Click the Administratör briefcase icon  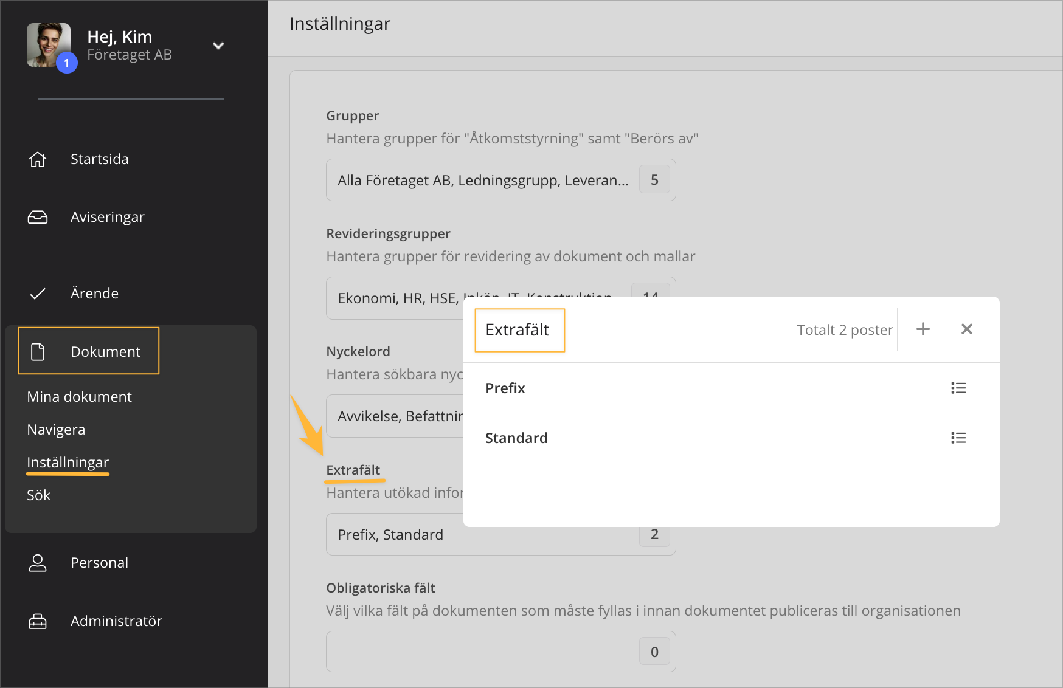[x=38, y=621]
